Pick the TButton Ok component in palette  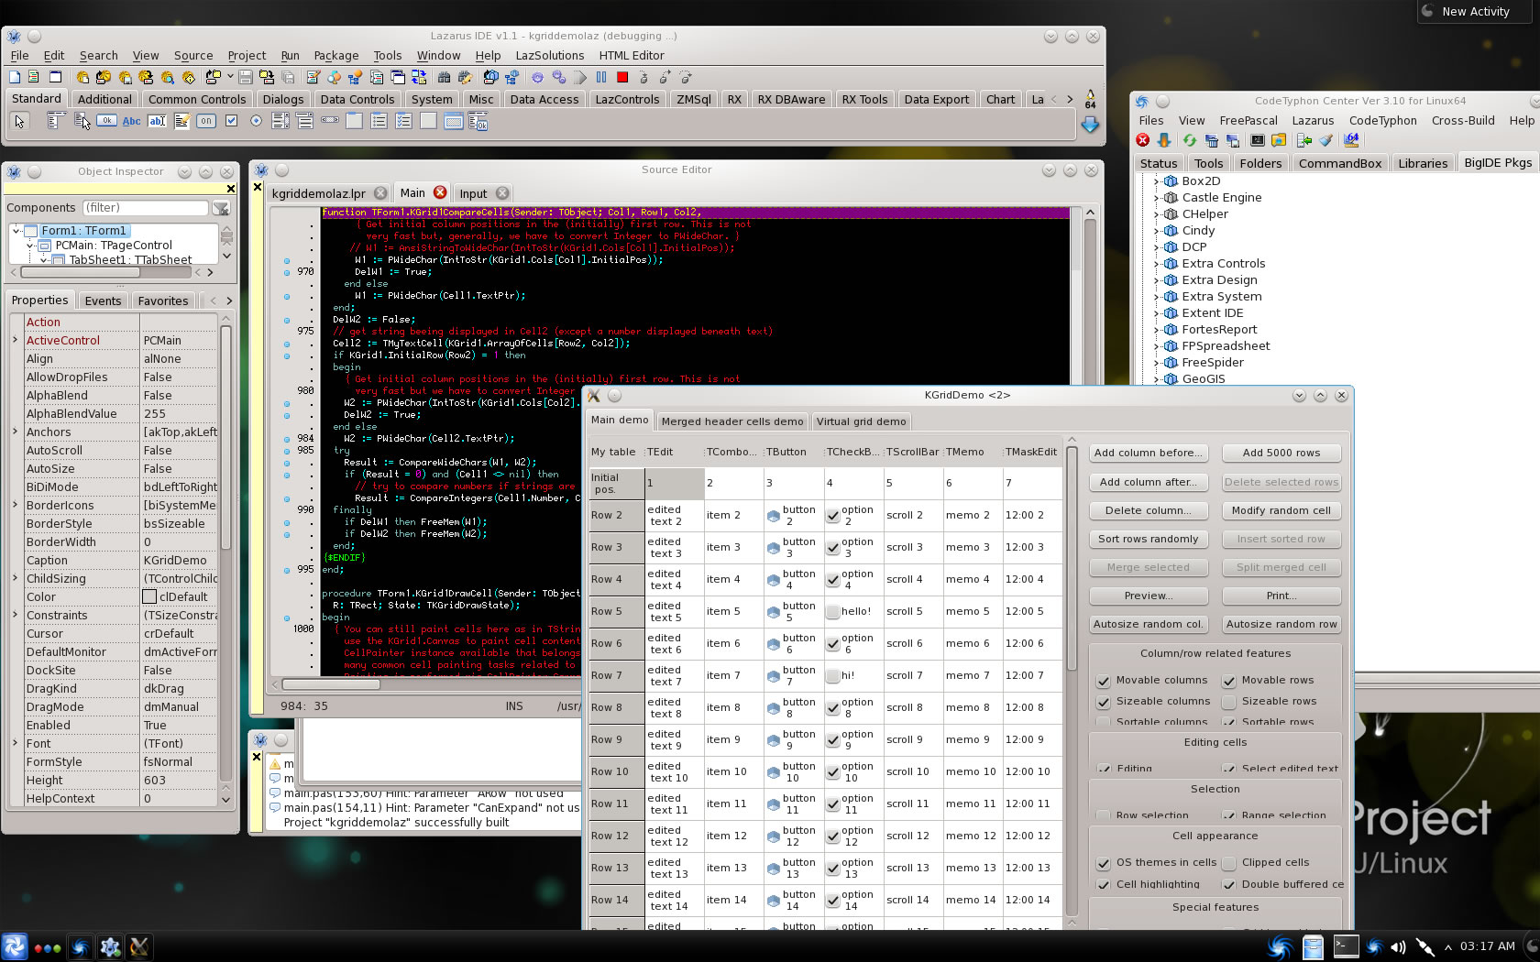(107, 120)
